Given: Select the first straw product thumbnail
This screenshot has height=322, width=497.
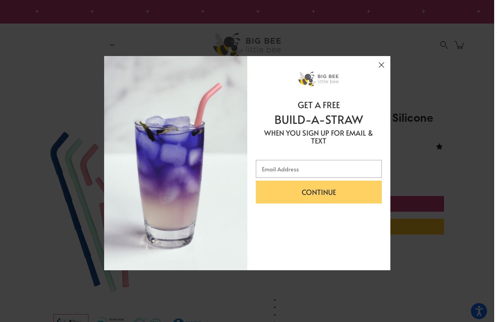Looking at the screenshot, I should 71,318.
